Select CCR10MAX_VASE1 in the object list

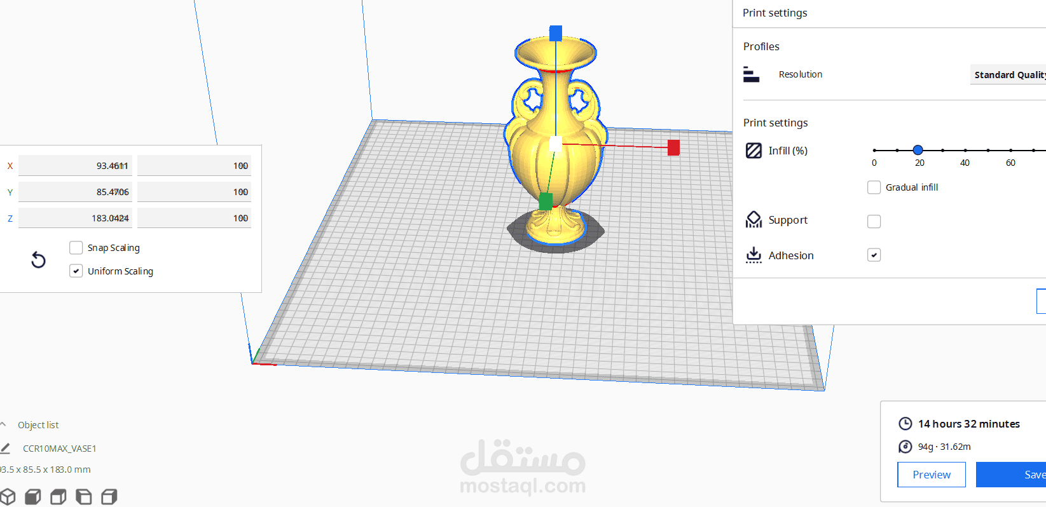pyautogui.click(x=60, y=449)
